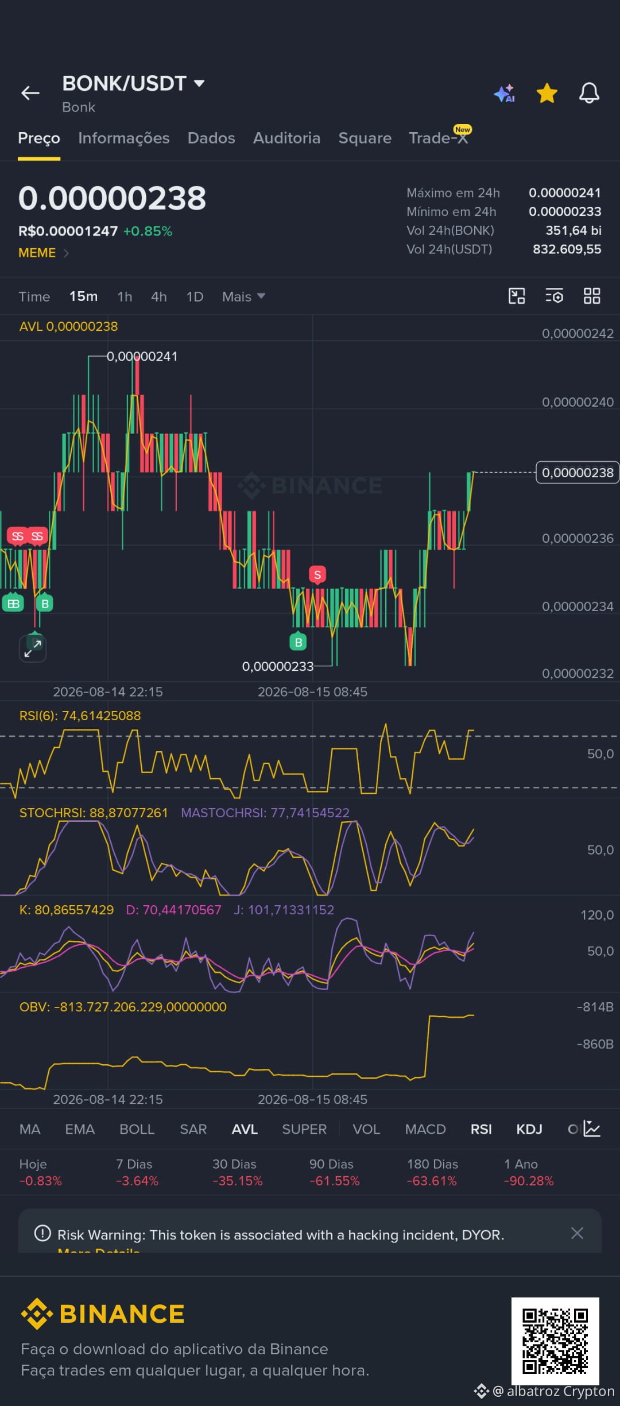Select the 7 Dias performance period
The image size is (620, 1406).
pos(137,1172)
